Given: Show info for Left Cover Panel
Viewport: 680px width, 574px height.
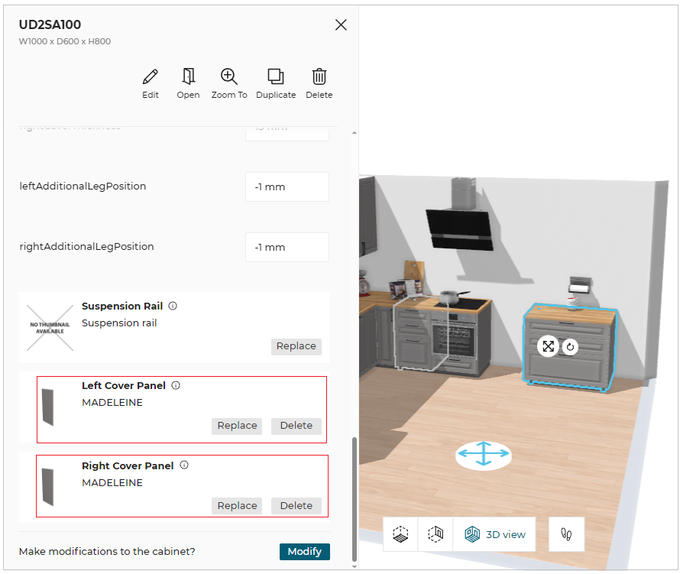Looking at the screenshot, I should [x=176, y=386].
